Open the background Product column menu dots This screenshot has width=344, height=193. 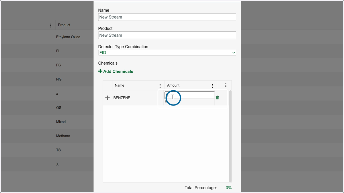tap(51, 25)
